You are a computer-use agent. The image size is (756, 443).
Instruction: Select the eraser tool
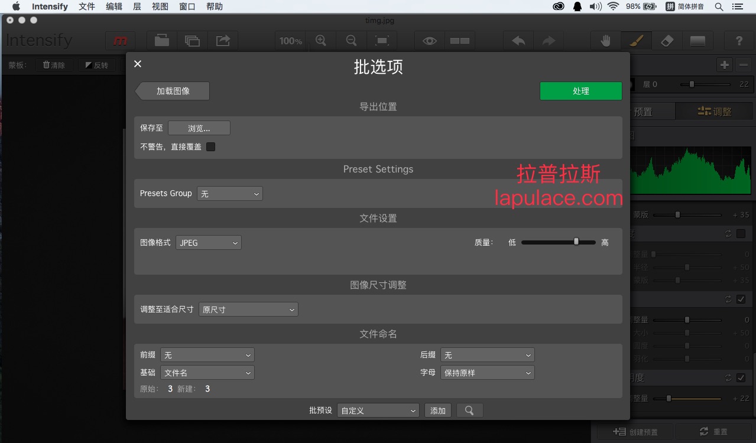(667, 41)
